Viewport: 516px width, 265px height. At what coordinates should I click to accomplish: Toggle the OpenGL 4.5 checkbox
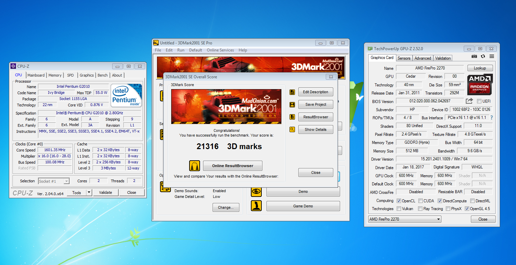coord(467,209)
